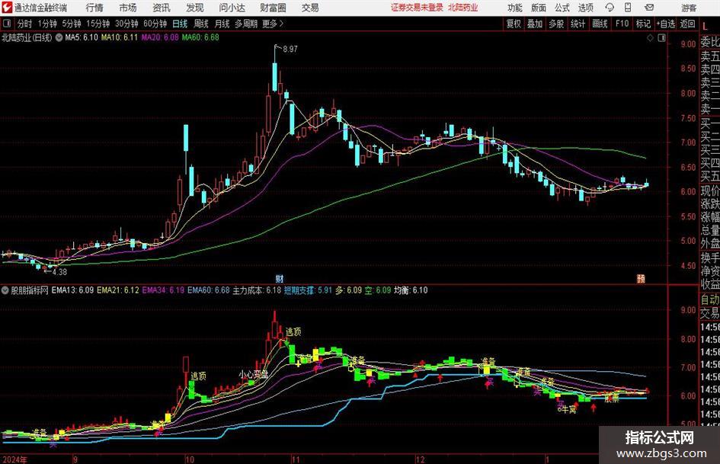Screen dimensions: 720x464
Task: Switch to 5分钟 period
Action: (x=71, y=24)
